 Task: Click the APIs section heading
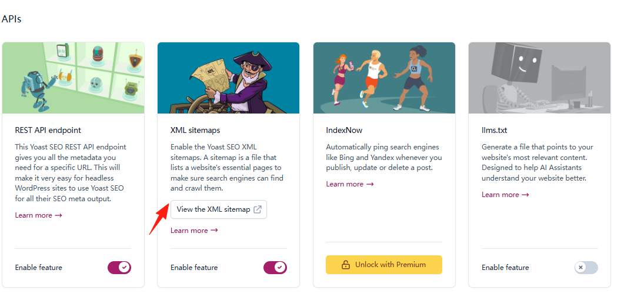[12, 19]
